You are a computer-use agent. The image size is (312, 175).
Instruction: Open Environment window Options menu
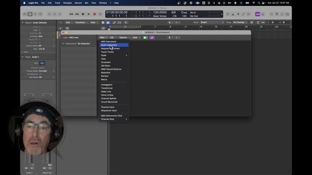point(124,37)
